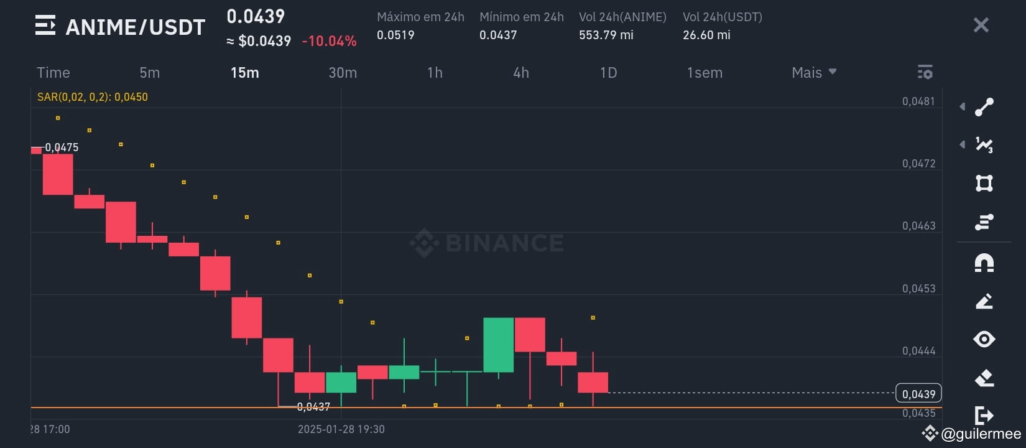1026x448 pixels.
Task: Click the -10.04% price change value
Action: point(329,41)
